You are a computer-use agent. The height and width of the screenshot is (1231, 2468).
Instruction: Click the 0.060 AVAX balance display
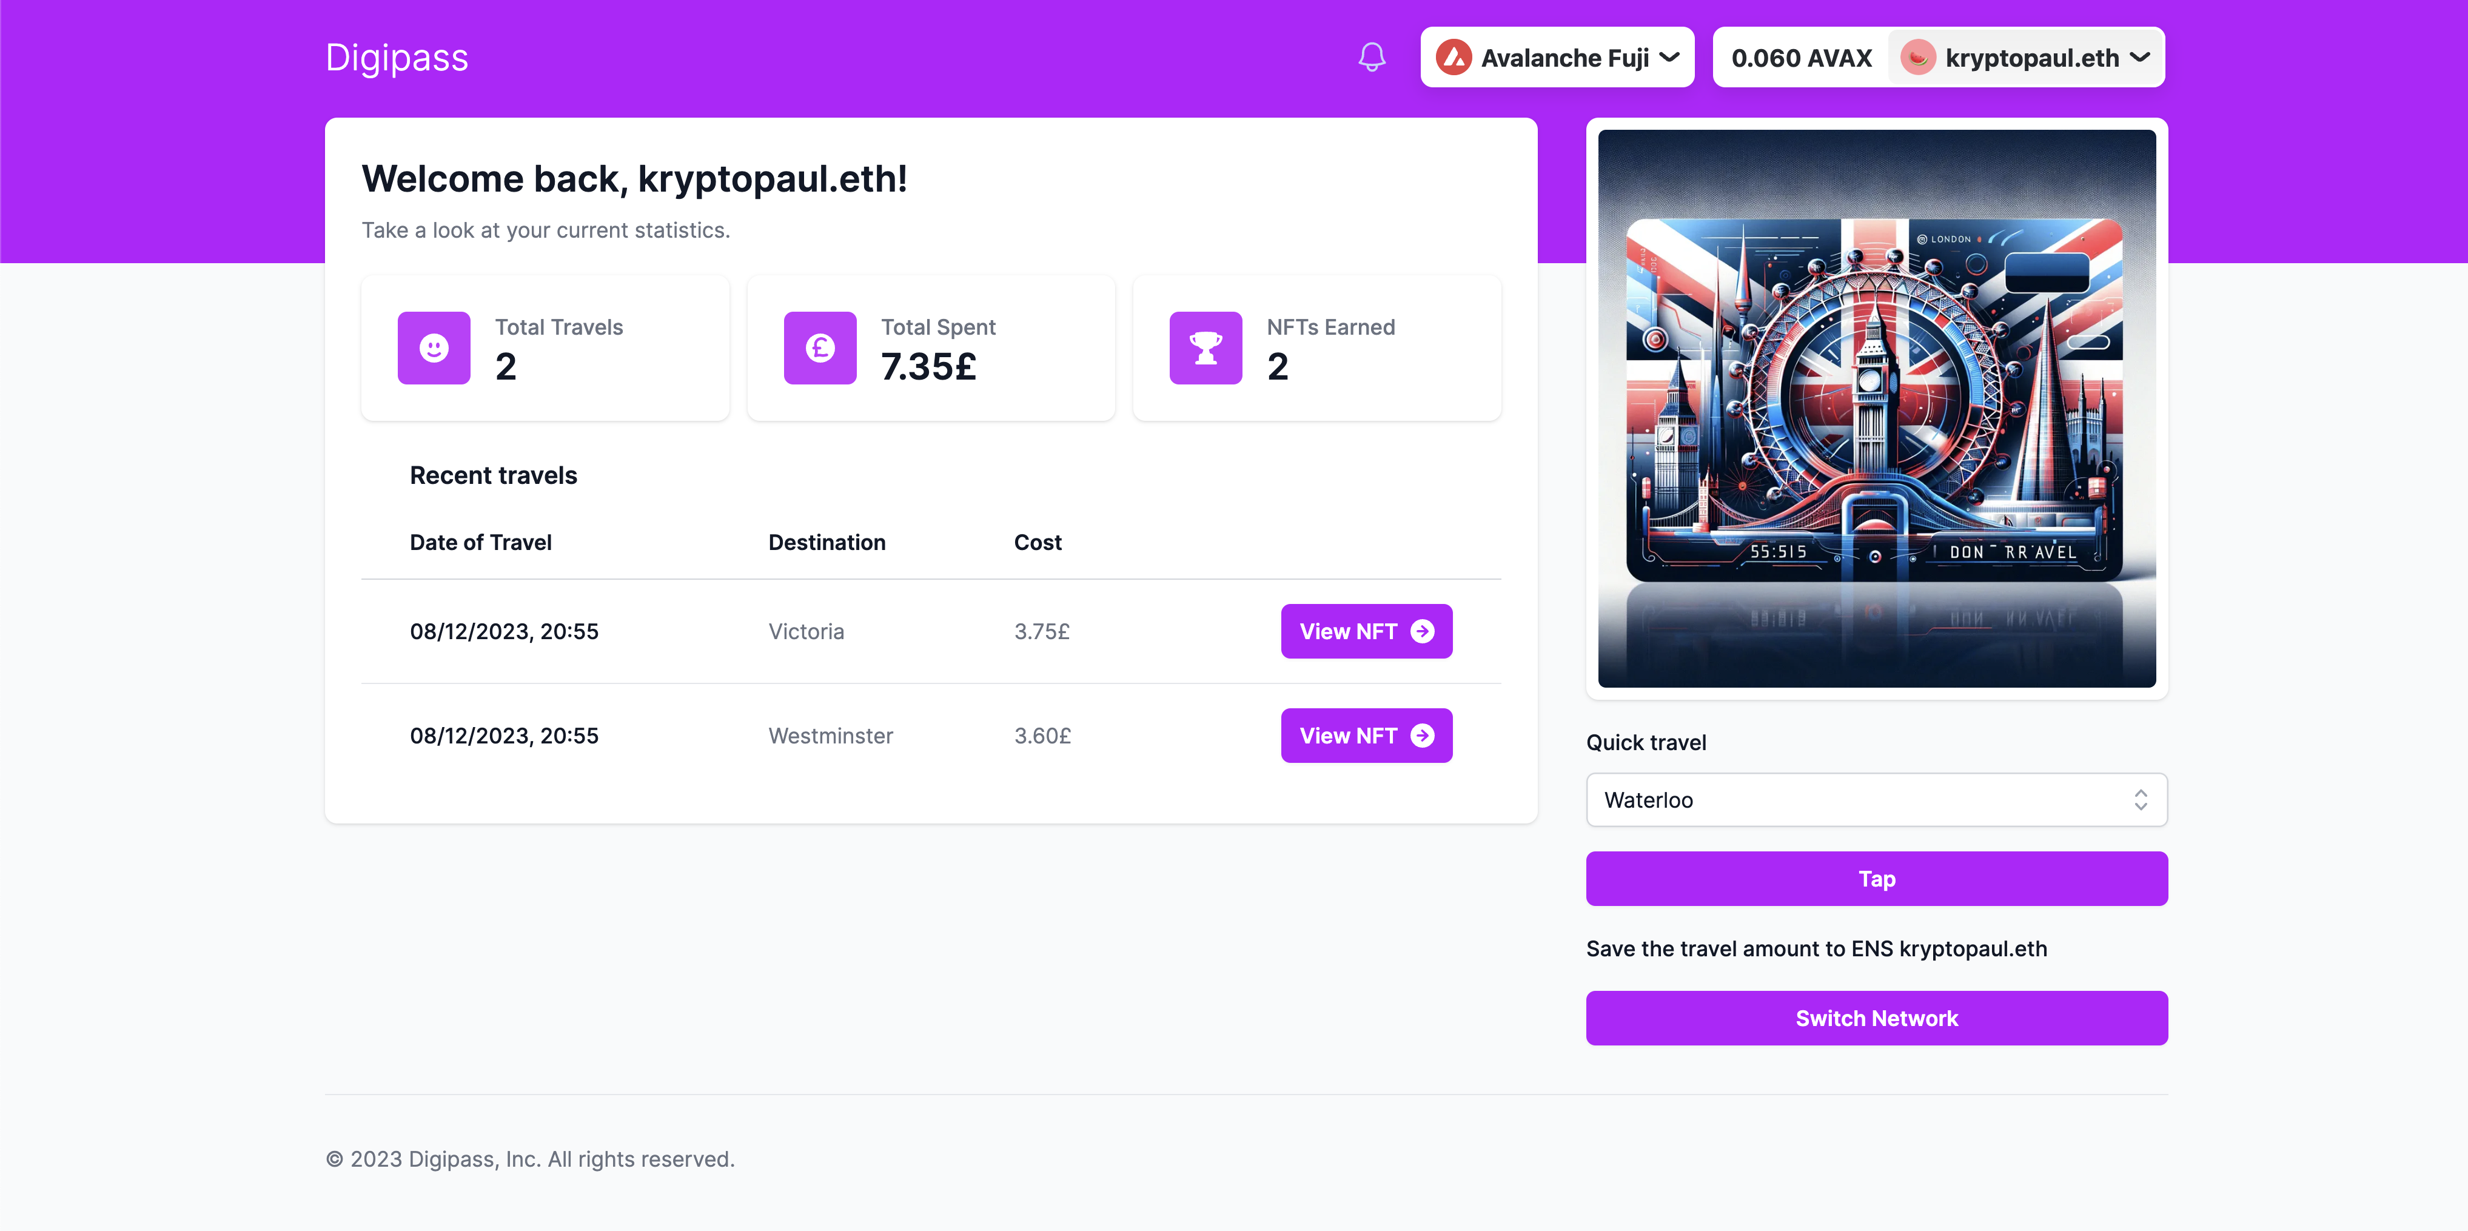pyautogui.click(x=1800, y=58)
